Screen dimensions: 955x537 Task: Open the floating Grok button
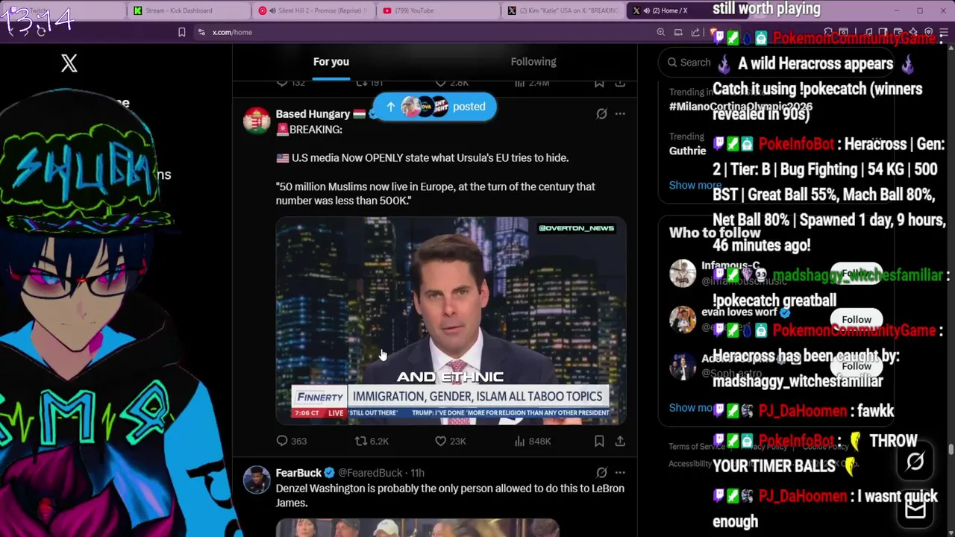click(915, 462)
